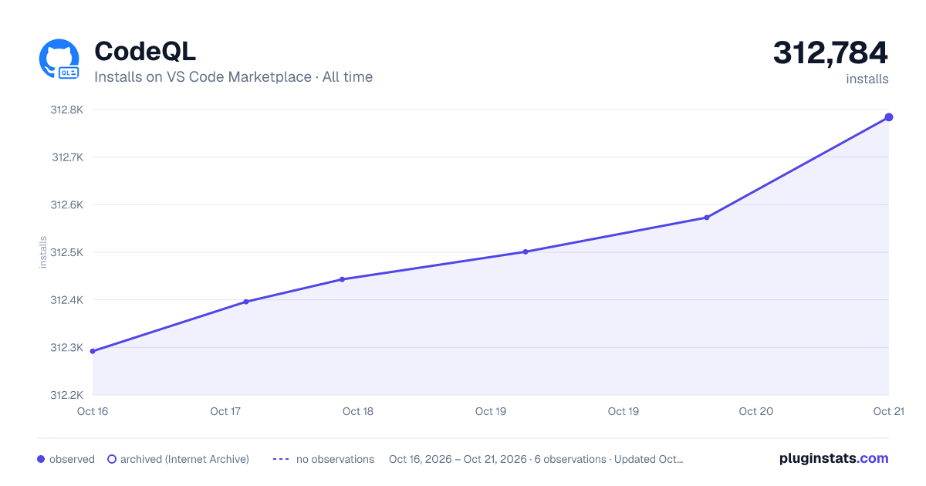
Task: Select the first data point at Oct 16
Action: [93, 351]
